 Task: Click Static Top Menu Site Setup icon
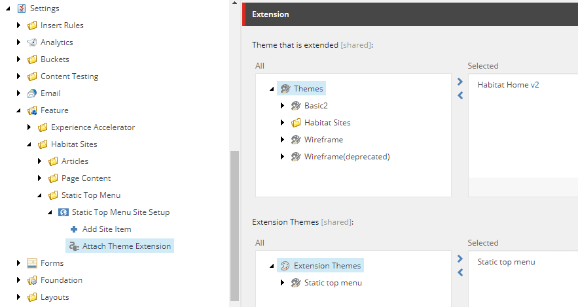pyautogui.click(x=63, y=212)
